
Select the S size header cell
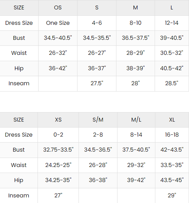pyautogui.click(x=97, y=8)
